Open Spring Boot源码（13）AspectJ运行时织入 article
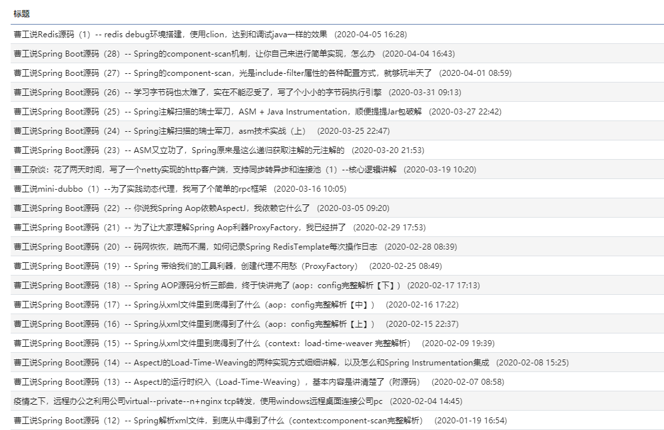The image size is (664, 430). [217, 382]
